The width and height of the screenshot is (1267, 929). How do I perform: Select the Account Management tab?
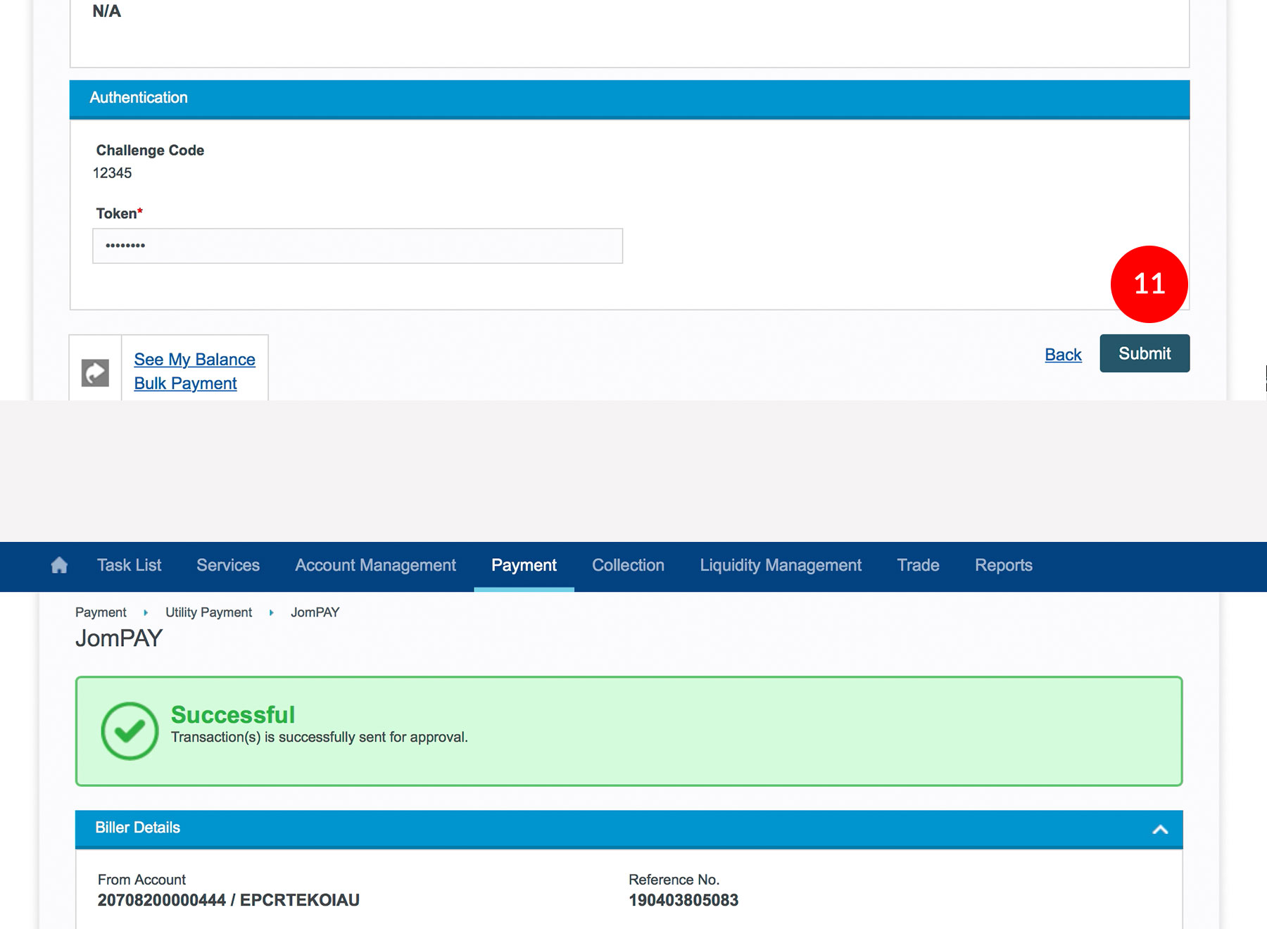tap(375, 565)
